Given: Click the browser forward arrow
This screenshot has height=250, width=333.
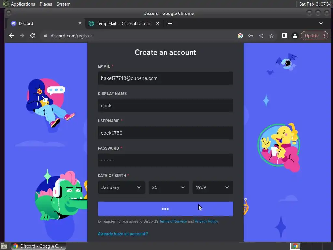Looking at the screenshot, I should point(22,36).
